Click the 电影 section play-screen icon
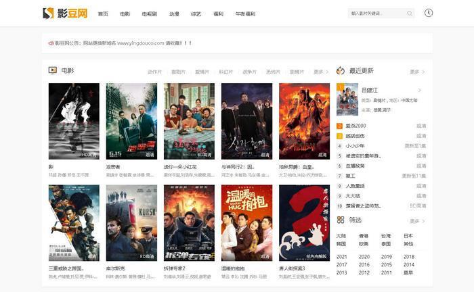This screenshot has width=474, height=292. pyautogui.click(x=53, y=70)
